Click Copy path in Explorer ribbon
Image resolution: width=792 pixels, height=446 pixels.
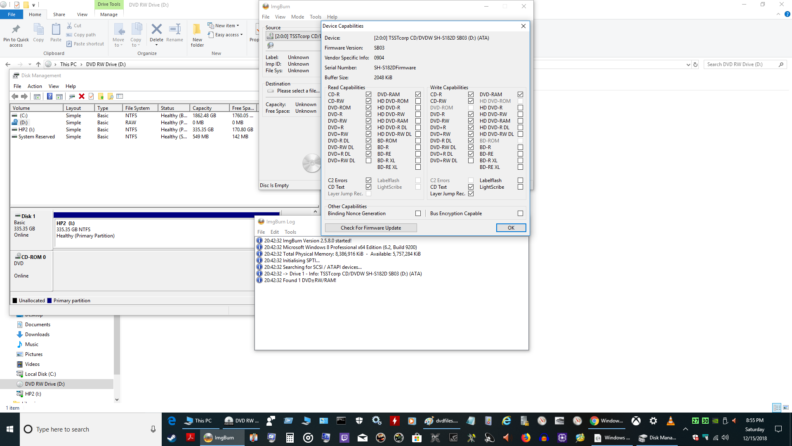tap(81, 35)
